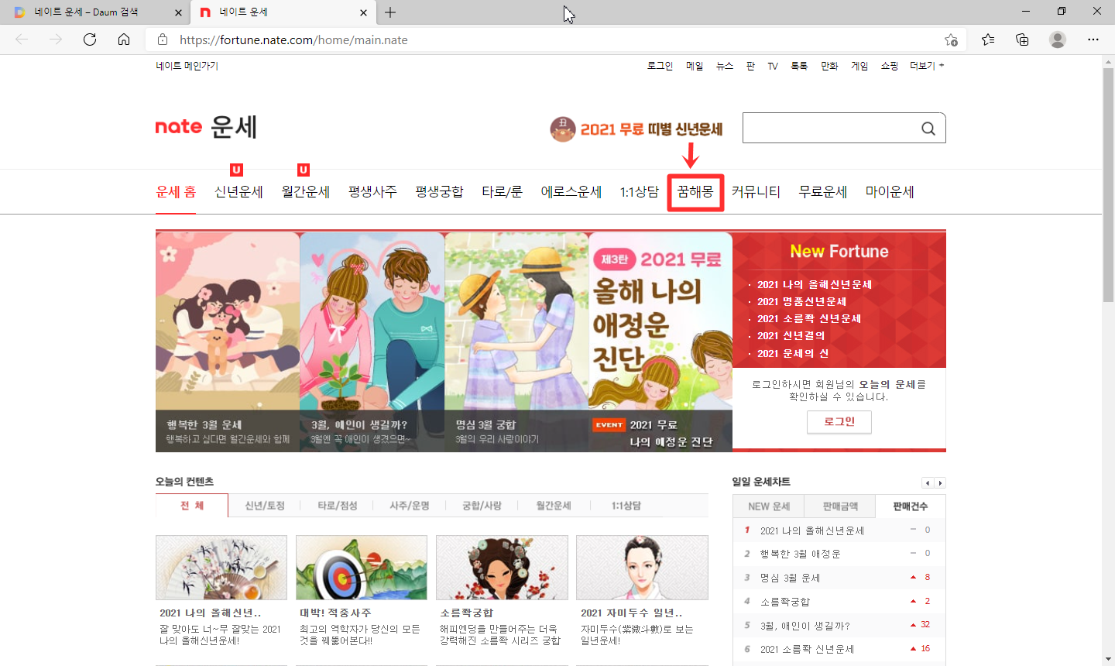Open the 무료운세 menu
This screenshot has height=666, width=1115.
pos(823,192)
